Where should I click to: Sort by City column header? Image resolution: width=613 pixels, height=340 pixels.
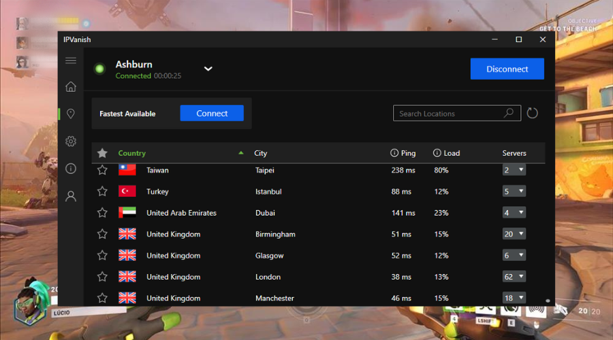coord(260,153)
